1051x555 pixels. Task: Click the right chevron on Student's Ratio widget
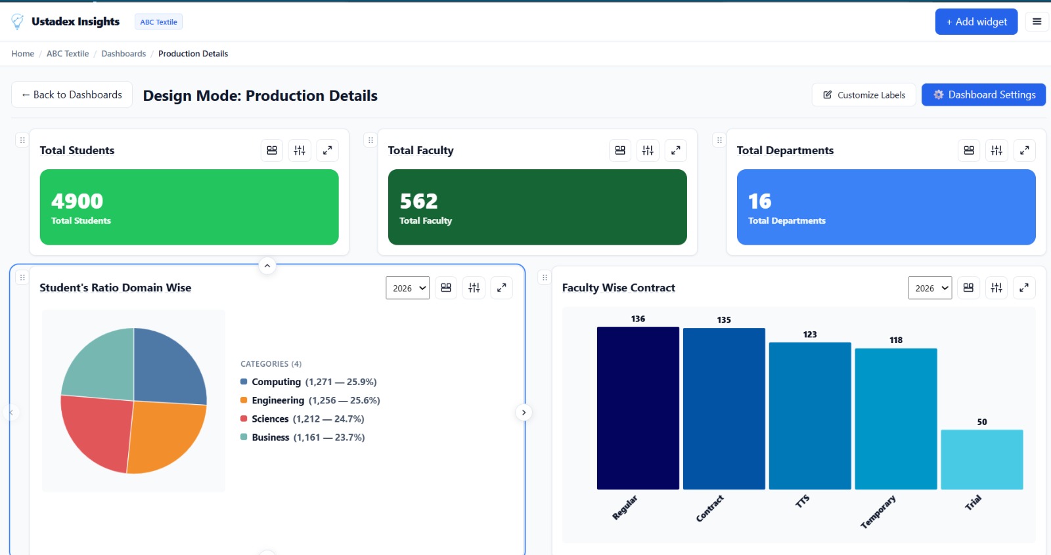pyautogui.click(x=524, y=413)
